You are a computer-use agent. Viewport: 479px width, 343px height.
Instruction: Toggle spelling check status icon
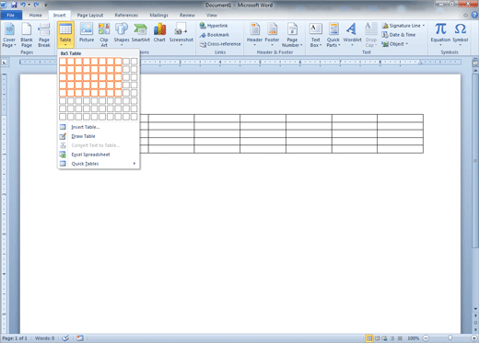coord(65,338)
